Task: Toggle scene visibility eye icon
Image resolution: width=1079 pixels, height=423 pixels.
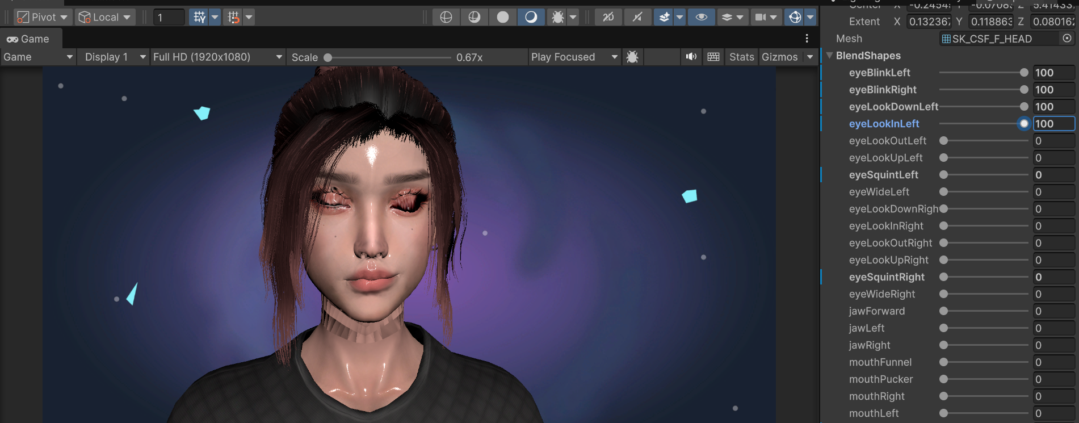Action: tap(701, 17)
